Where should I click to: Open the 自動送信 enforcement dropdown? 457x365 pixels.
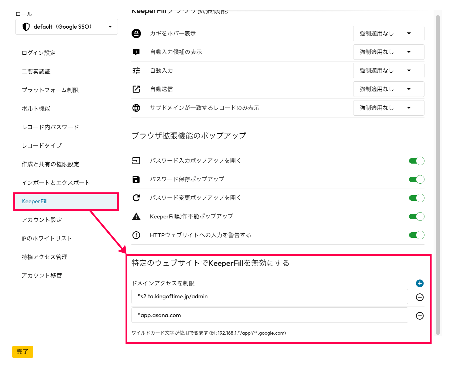pyautogui.click(x=388, y=89)
